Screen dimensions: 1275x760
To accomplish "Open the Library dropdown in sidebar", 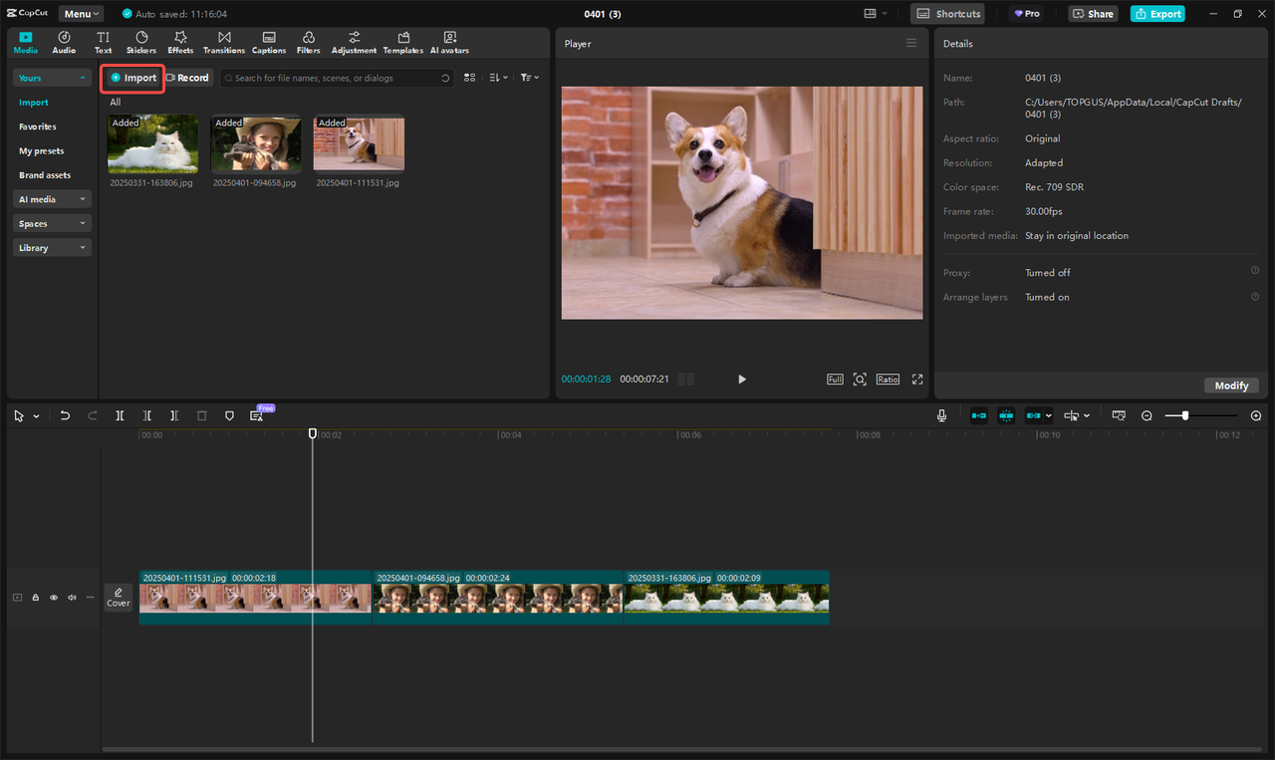I will tap(52, 248).
